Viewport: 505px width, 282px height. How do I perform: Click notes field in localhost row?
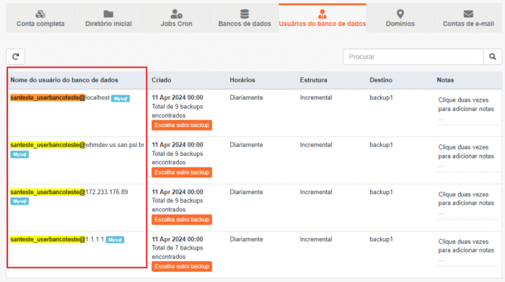pos(467,110)
